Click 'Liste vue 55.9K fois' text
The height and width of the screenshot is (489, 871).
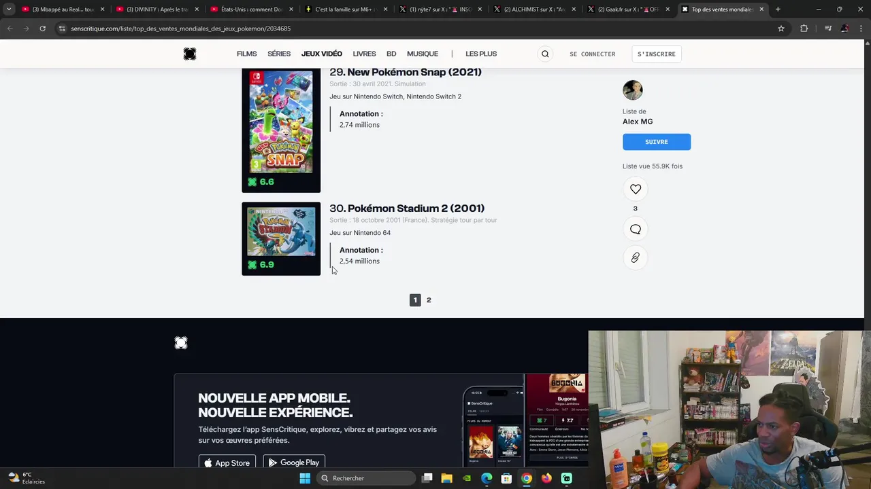pyautogui.click(x=653, y=166)
